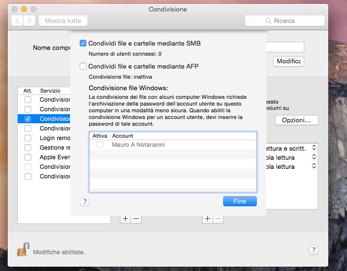Viewport: 347px width, 271px height.
Task: Remove shared folder with the minus button
Action: [136, 219]
